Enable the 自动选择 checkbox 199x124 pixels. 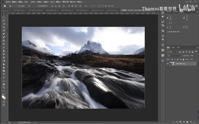click(x=16, y=6)
